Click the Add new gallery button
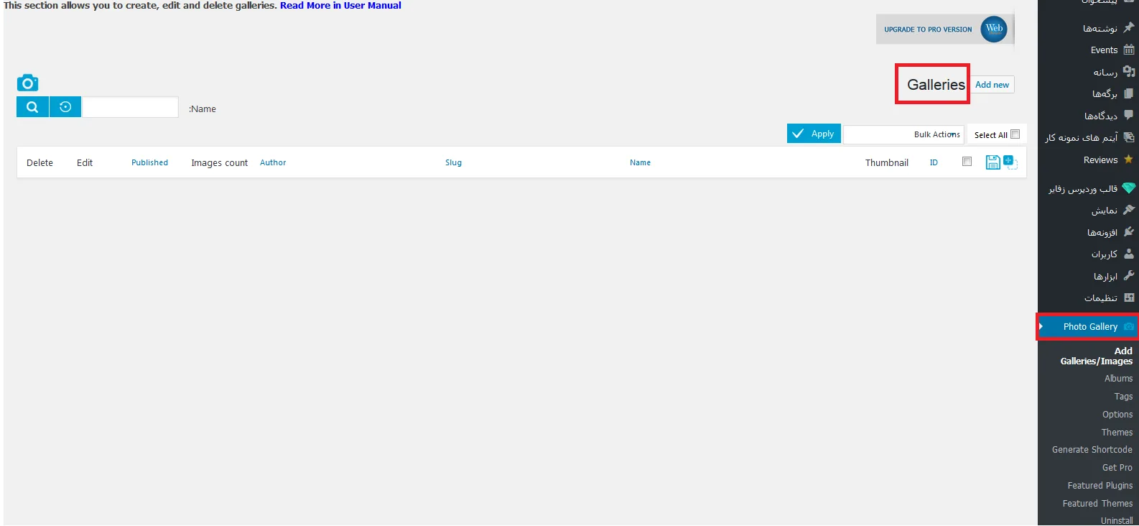 [992, 85]
